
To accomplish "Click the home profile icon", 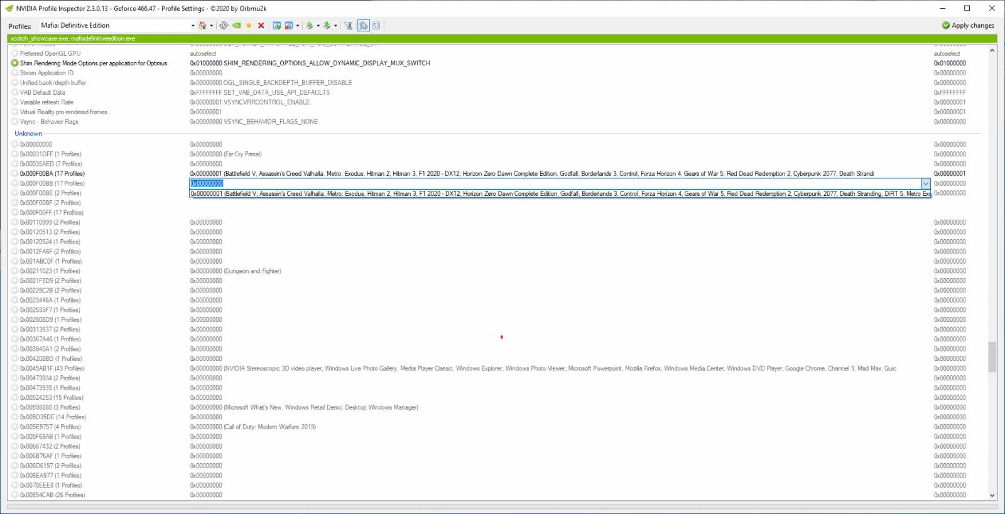I will 202,26.
